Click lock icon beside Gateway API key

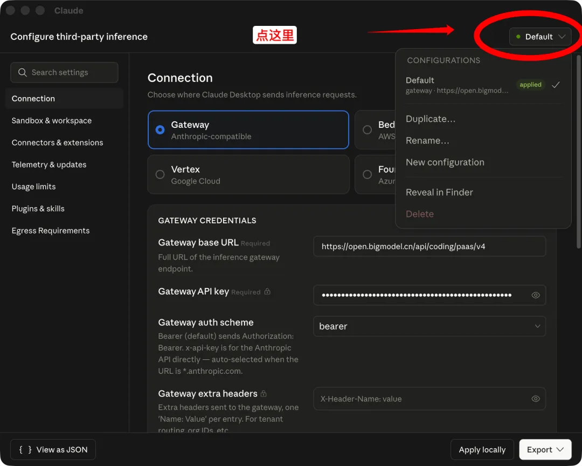(x=267, y=292)
